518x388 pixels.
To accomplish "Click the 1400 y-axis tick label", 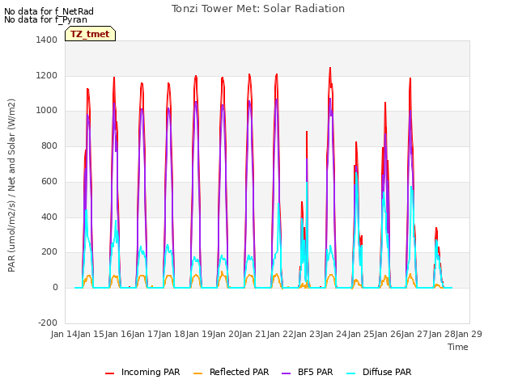I will tap(47, 40).
